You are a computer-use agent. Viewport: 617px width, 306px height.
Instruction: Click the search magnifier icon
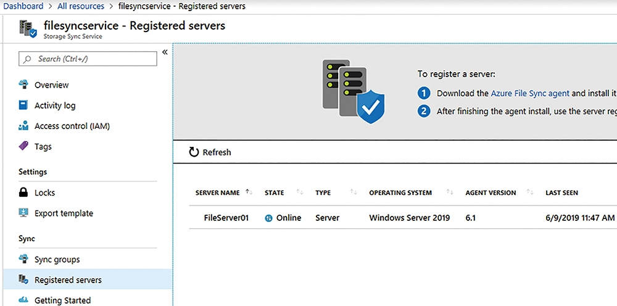(27, 59)
